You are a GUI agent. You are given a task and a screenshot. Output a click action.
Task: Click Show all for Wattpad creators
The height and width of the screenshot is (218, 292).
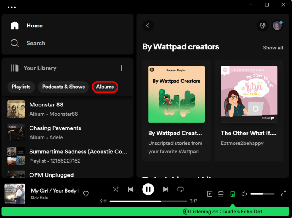point(273,48)
